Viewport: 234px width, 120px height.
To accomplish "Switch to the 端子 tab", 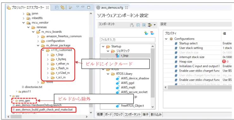I will point(145,114).
